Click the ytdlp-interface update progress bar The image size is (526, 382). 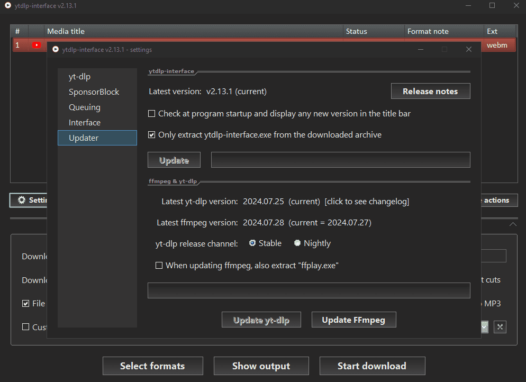coord(340,160)
